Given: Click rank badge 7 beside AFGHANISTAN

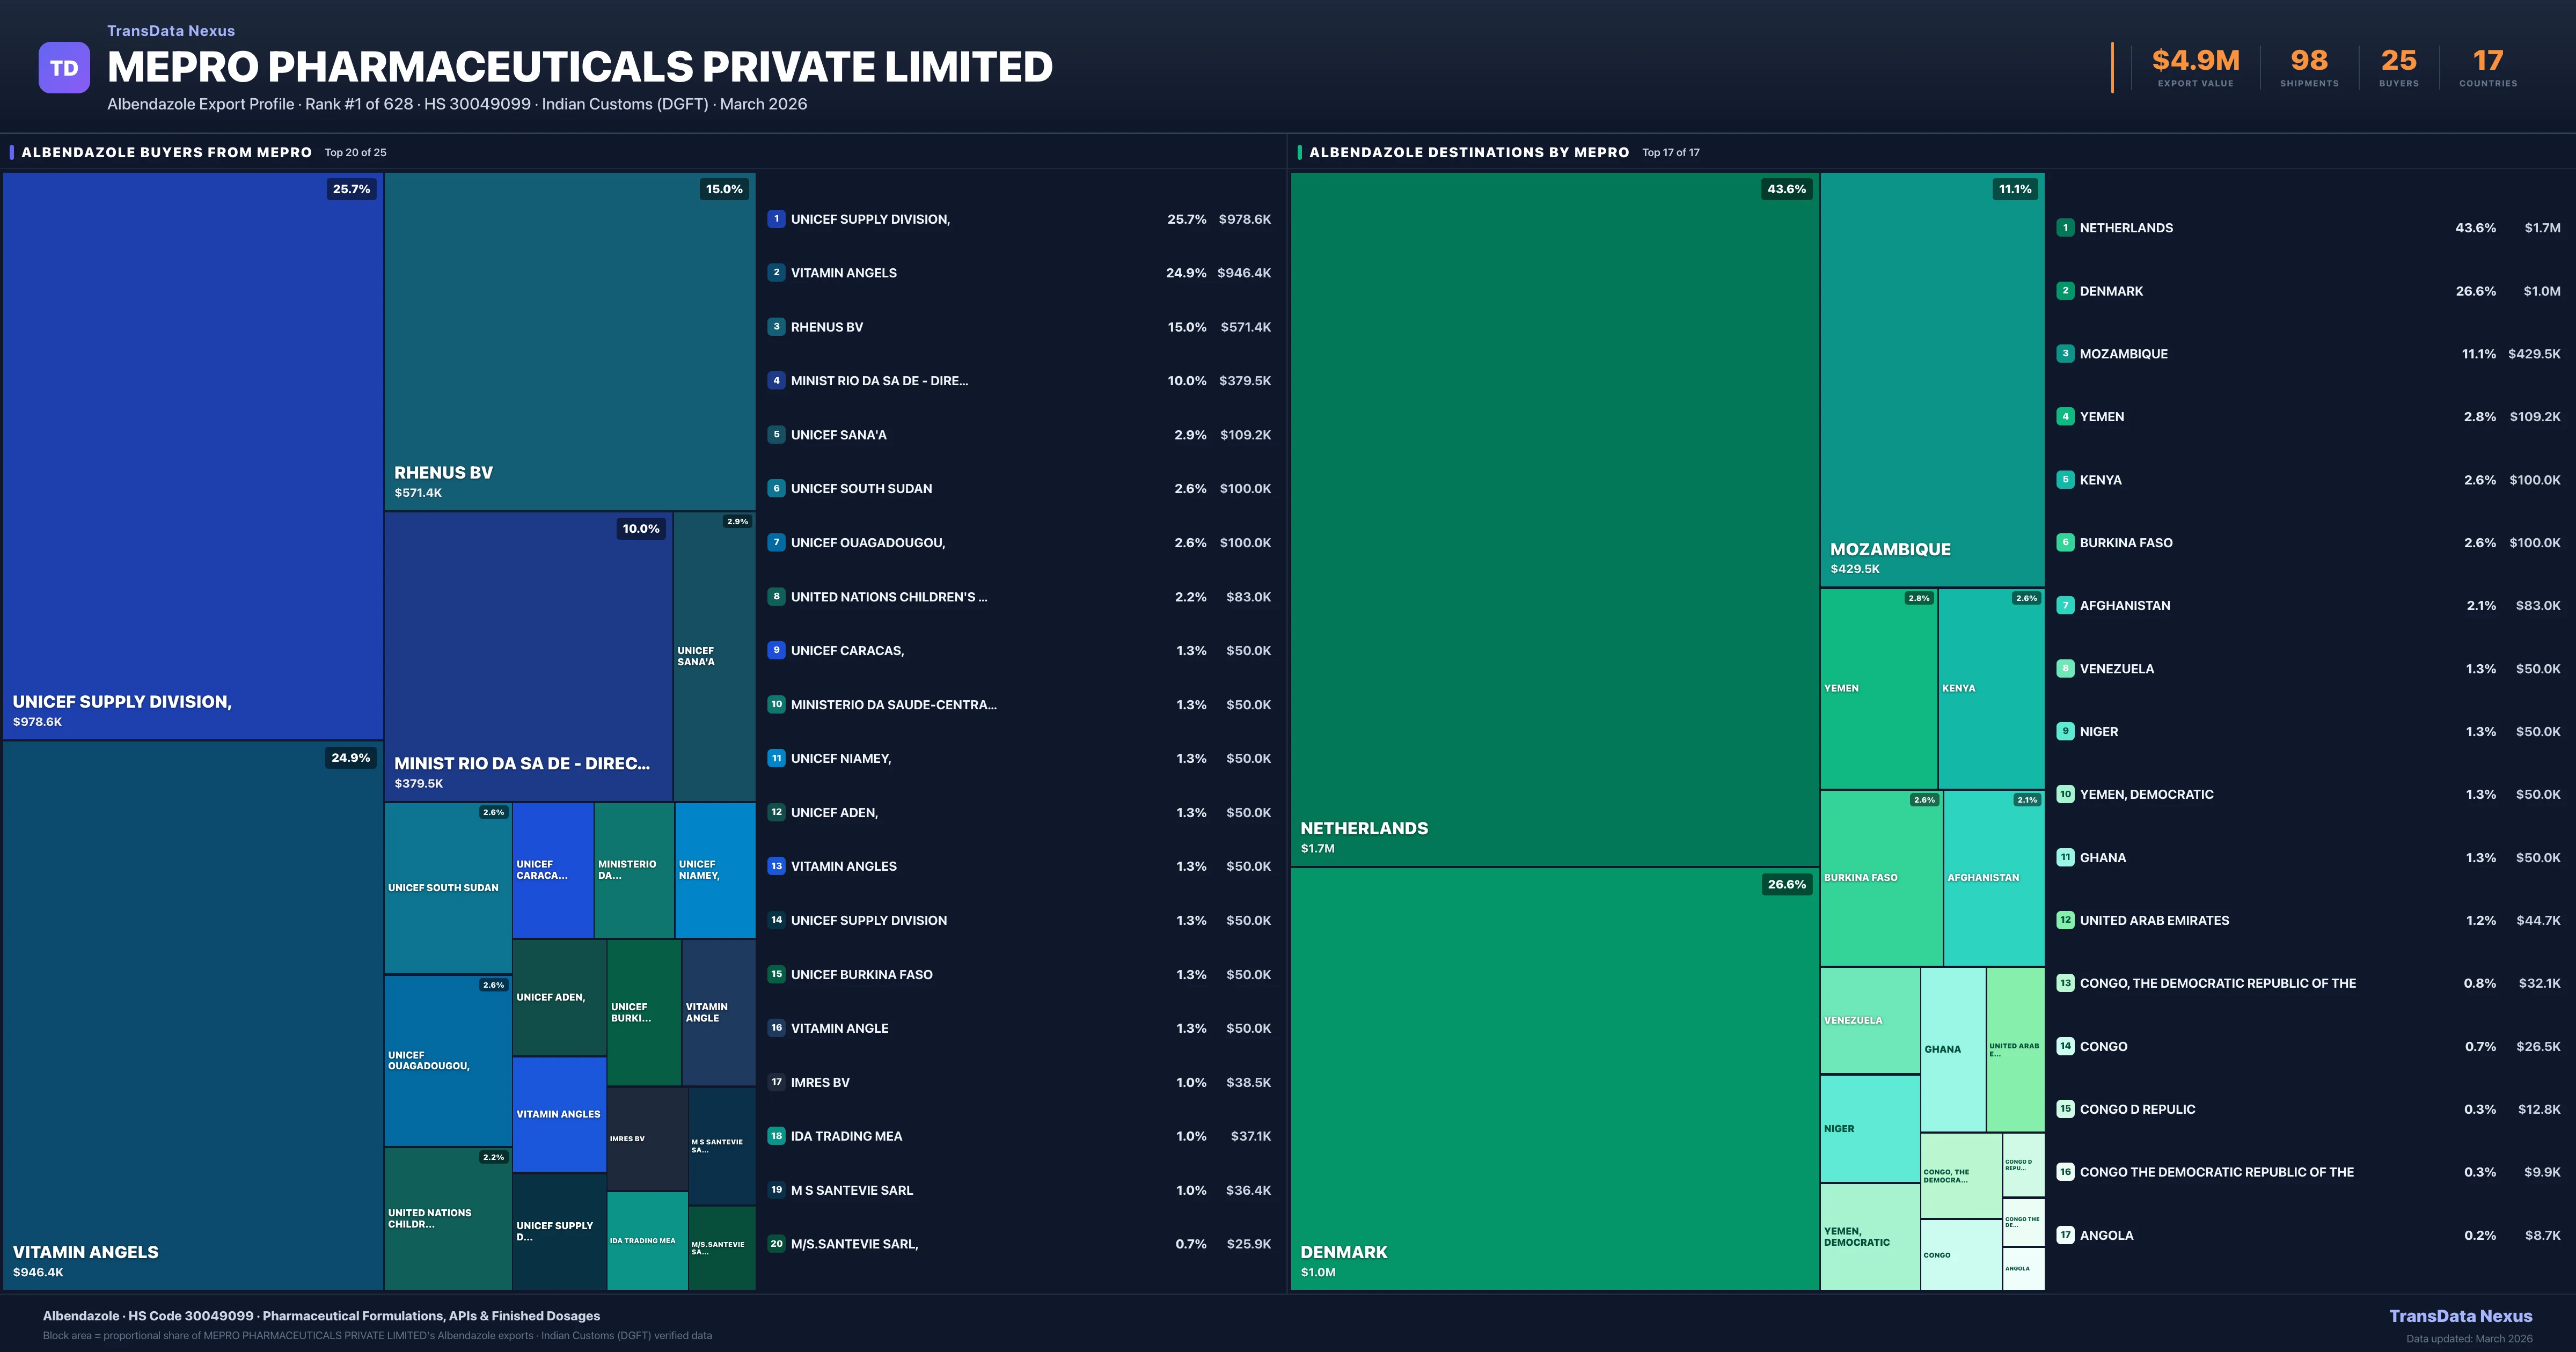Looking at the screenshot, I should (2065, 605).
